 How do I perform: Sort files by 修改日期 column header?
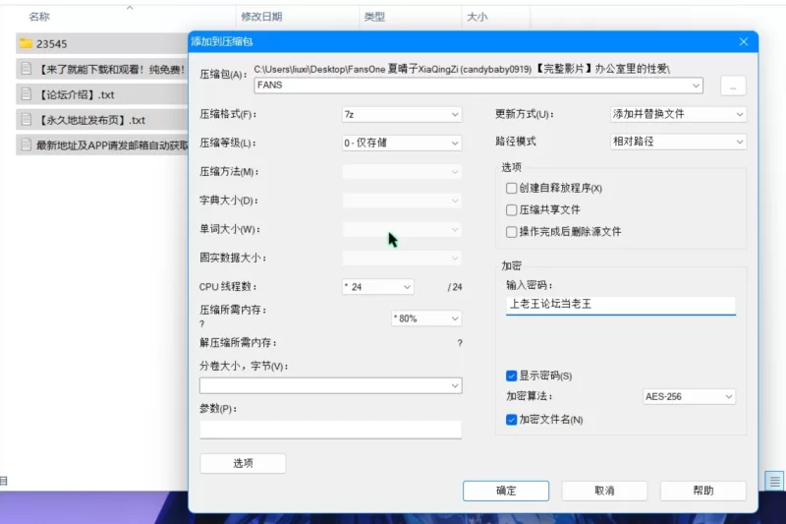(x=260, y=17)
